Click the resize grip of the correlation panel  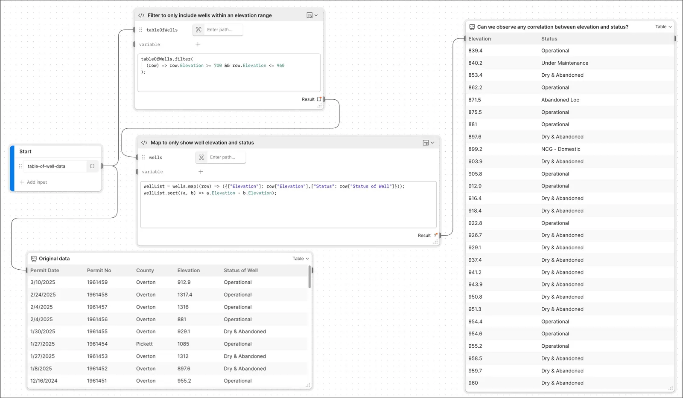click(x=671, y=388)
